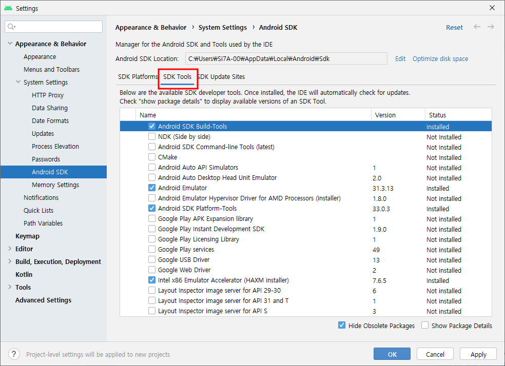Click the Reset link

(454, 27)
